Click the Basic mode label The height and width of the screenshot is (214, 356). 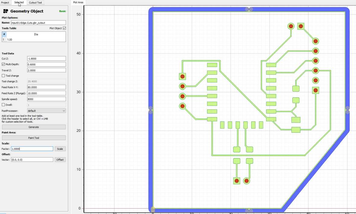[63, 11]
